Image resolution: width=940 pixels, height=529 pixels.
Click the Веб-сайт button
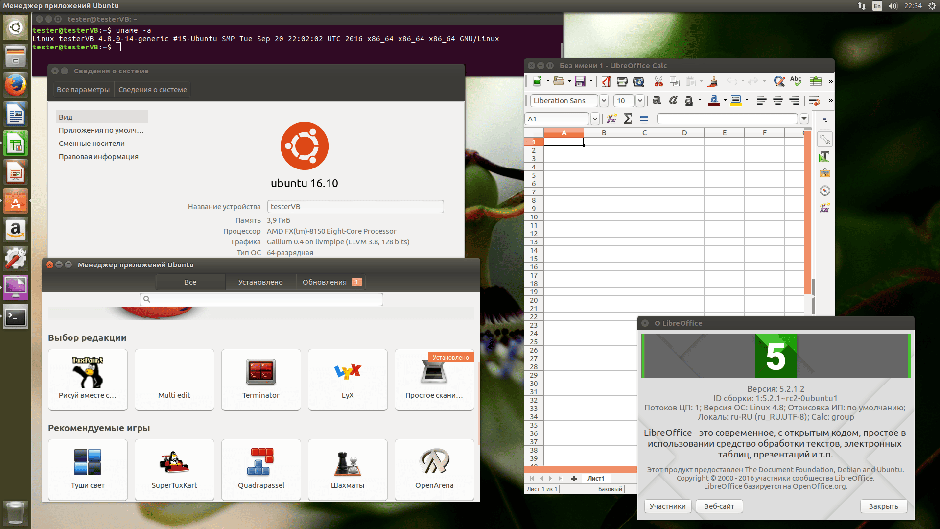coord(719,506)
